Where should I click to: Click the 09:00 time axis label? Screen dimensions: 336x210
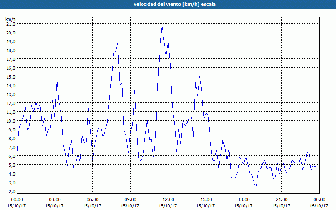point(130,200)
